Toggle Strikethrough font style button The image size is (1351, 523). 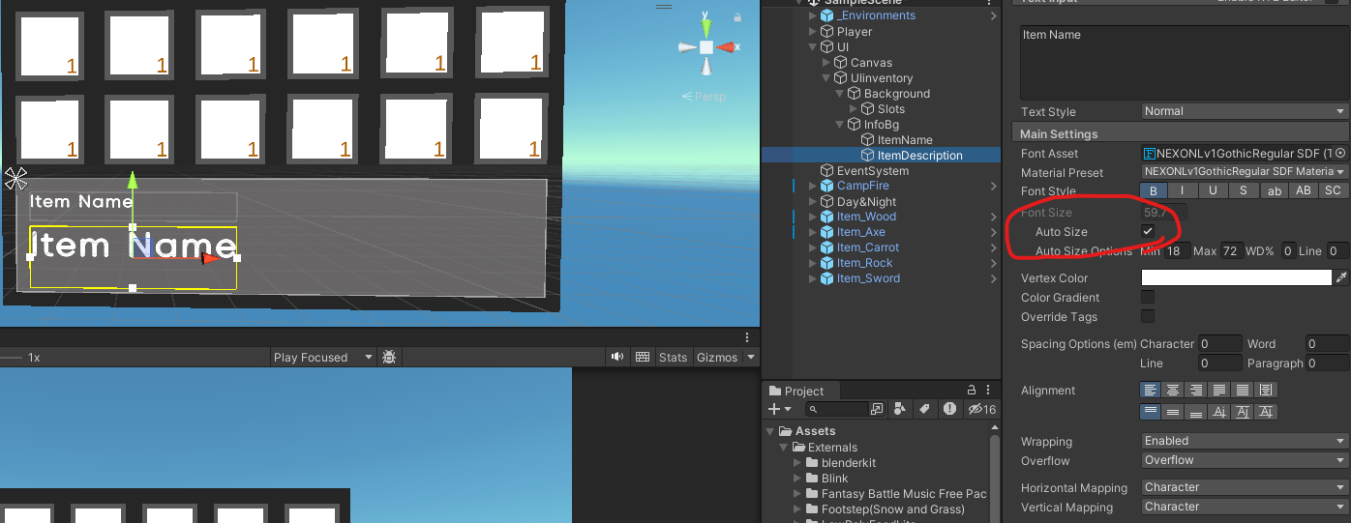coord(1244,190)
